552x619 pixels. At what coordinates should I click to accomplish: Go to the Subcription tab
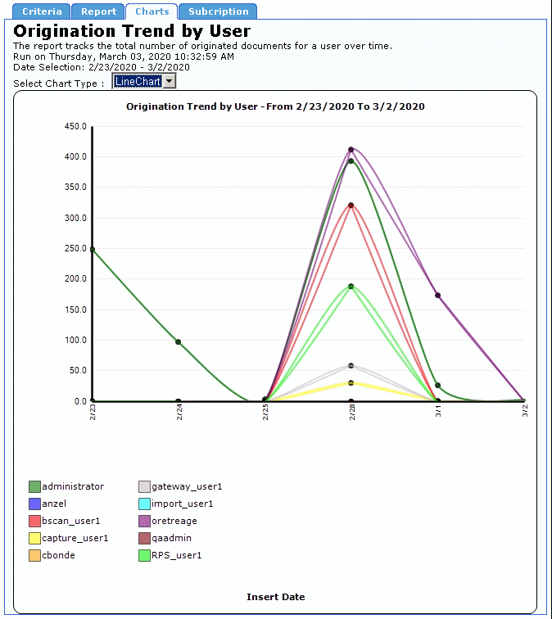(x=218, y=11)
